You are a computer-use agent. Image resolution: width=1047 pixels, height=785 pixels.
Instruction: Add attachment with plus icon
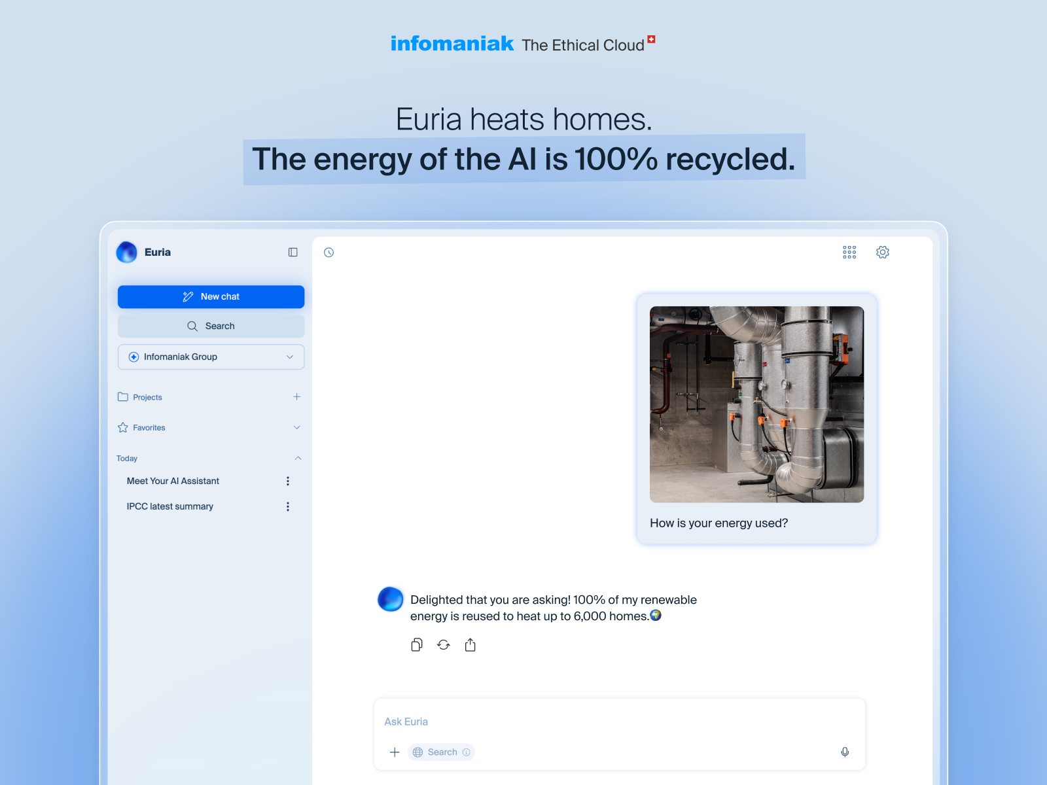(395, 752)
